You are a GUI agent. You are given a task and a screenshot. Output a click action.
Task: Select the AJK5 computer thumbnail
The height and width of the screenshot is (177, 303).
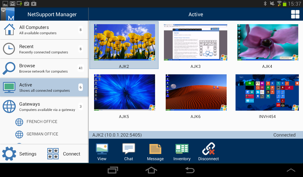point(124,92)
